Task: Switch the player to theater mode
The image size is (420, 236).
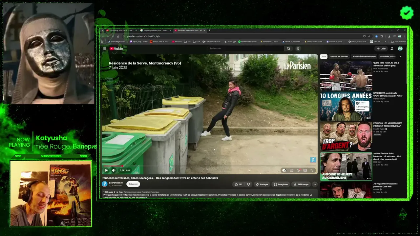Action: [x=305, y=170]
